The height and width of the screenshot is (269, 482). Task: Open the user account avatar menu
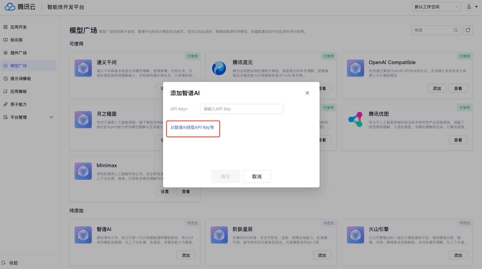click(x=469, y=7)
